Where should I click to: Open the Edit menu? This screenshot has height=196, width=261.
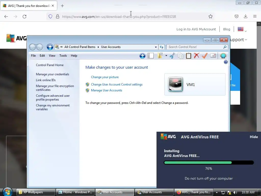pos(42,56)
